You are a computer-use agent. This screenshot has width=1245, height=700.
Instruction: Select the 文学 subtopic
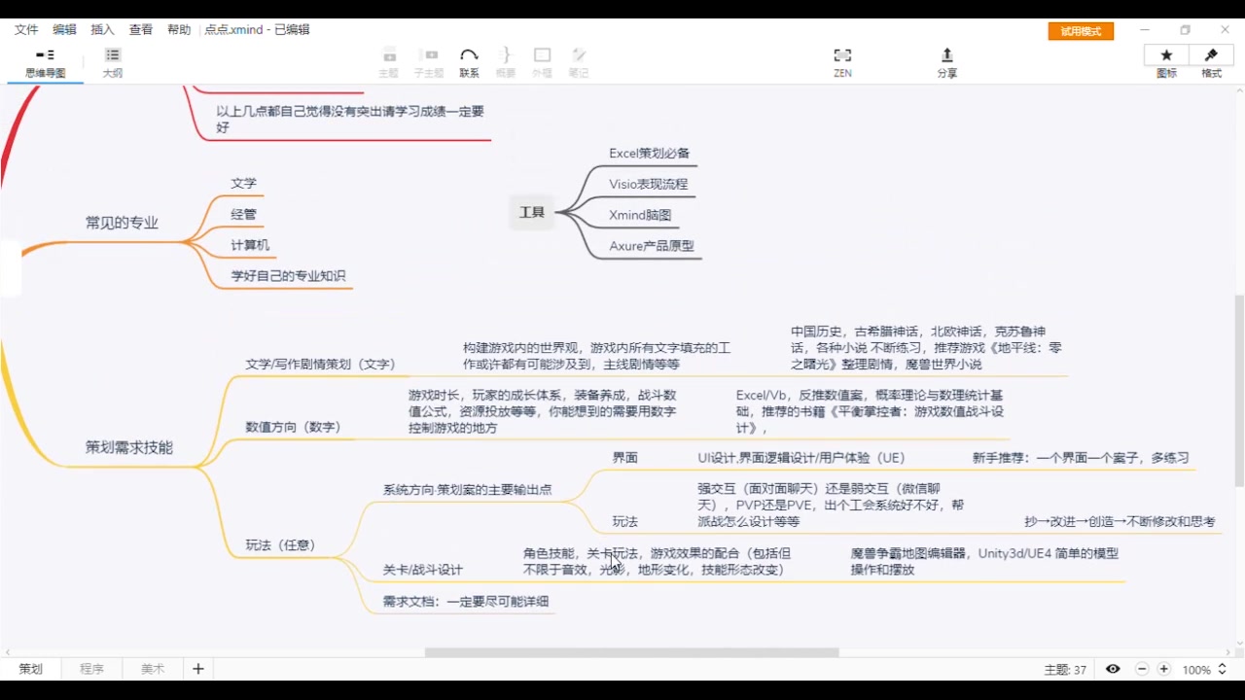(244, 183)
